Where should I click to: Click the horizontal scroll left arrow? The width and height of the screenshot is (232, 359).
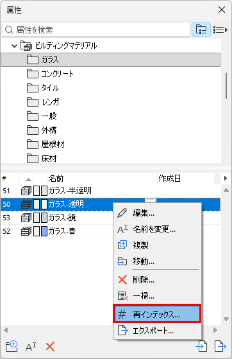(x=6, y=330)
